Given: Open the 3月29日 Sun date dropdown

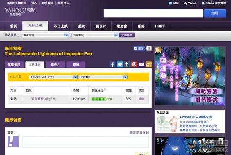Looking at the screenshot, I should click(x=53, y=77).
